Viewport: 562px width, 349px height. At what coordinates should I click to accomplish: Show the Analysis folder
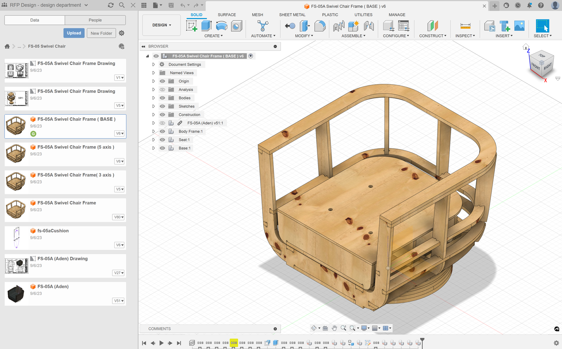click(162, 89)
